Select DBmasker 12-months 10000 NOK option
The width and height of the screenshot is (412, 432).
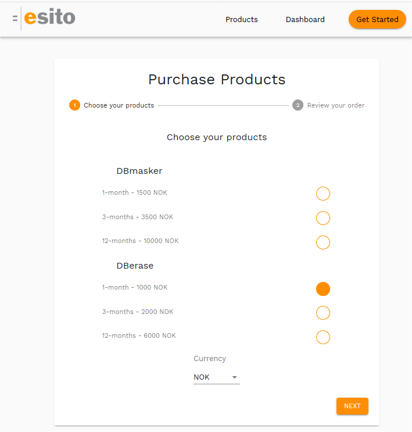pyautogui.click(x=323, y=242)
